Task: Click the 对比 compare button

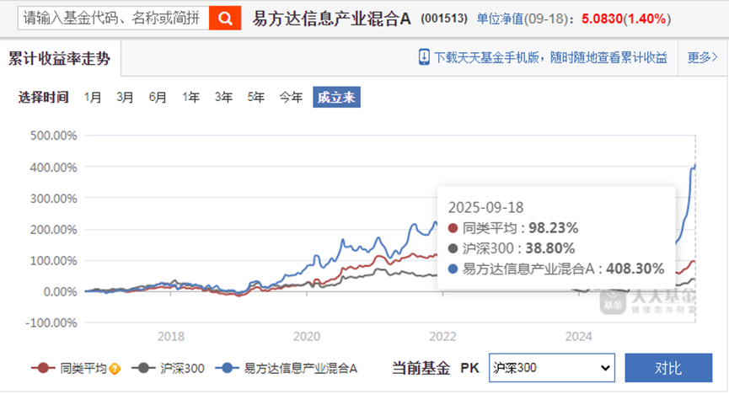Action: coord(668,368)
